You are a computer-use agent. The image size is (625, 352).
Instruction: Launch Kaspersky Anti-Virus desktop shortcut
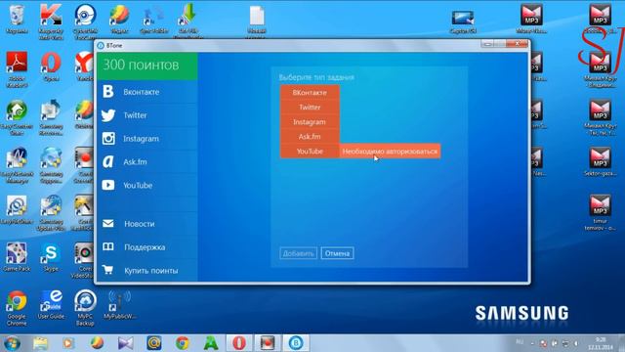pyautogui.click(x=51, y=21)
